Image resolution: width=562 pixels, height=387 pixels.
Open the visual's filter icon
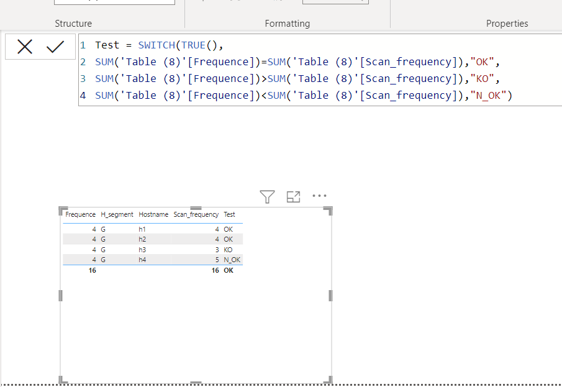click(x=267, y=196)
